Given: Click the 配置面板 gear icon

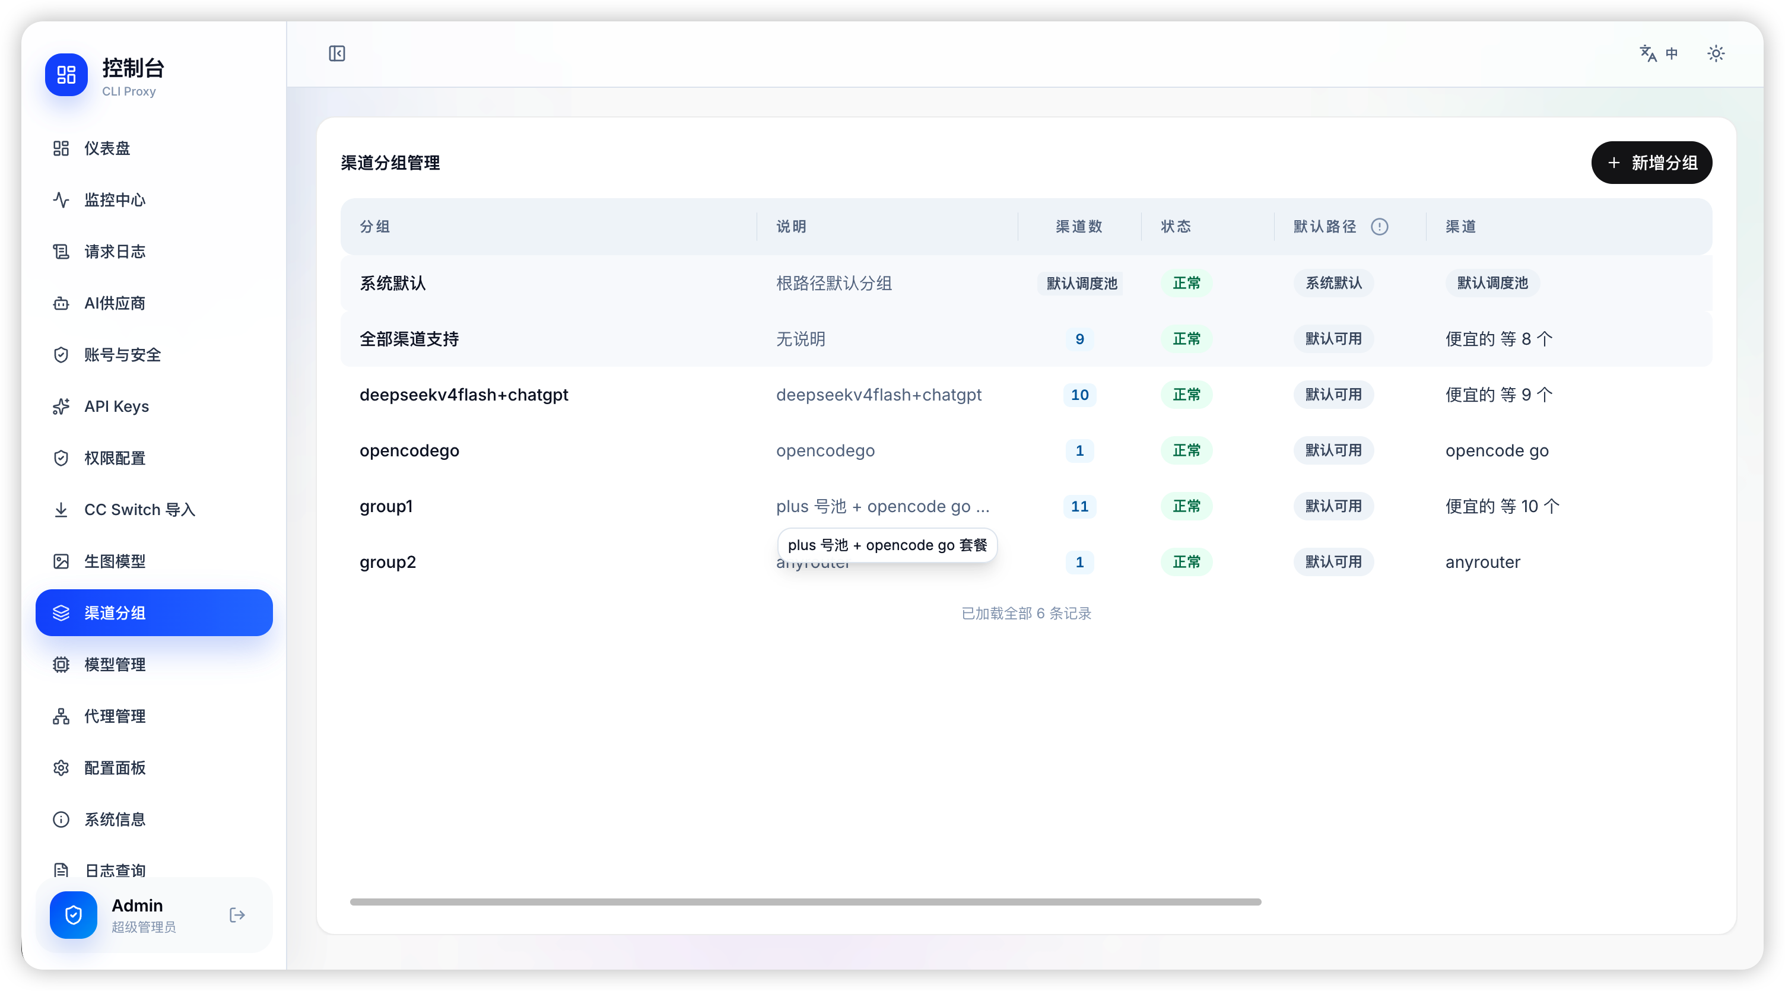Looking at the screenshot, I should (x=61, y=768).
